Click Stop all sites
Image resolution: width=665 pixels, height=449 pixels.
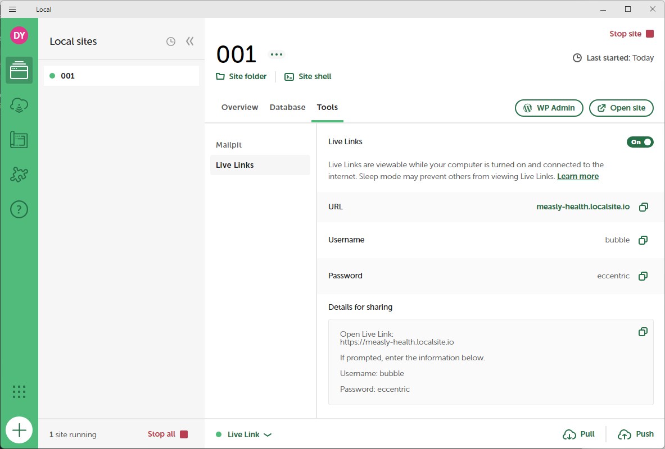[168, 434]
